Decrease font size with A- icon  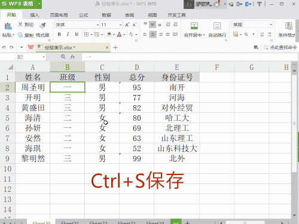(x=135, y=25)
